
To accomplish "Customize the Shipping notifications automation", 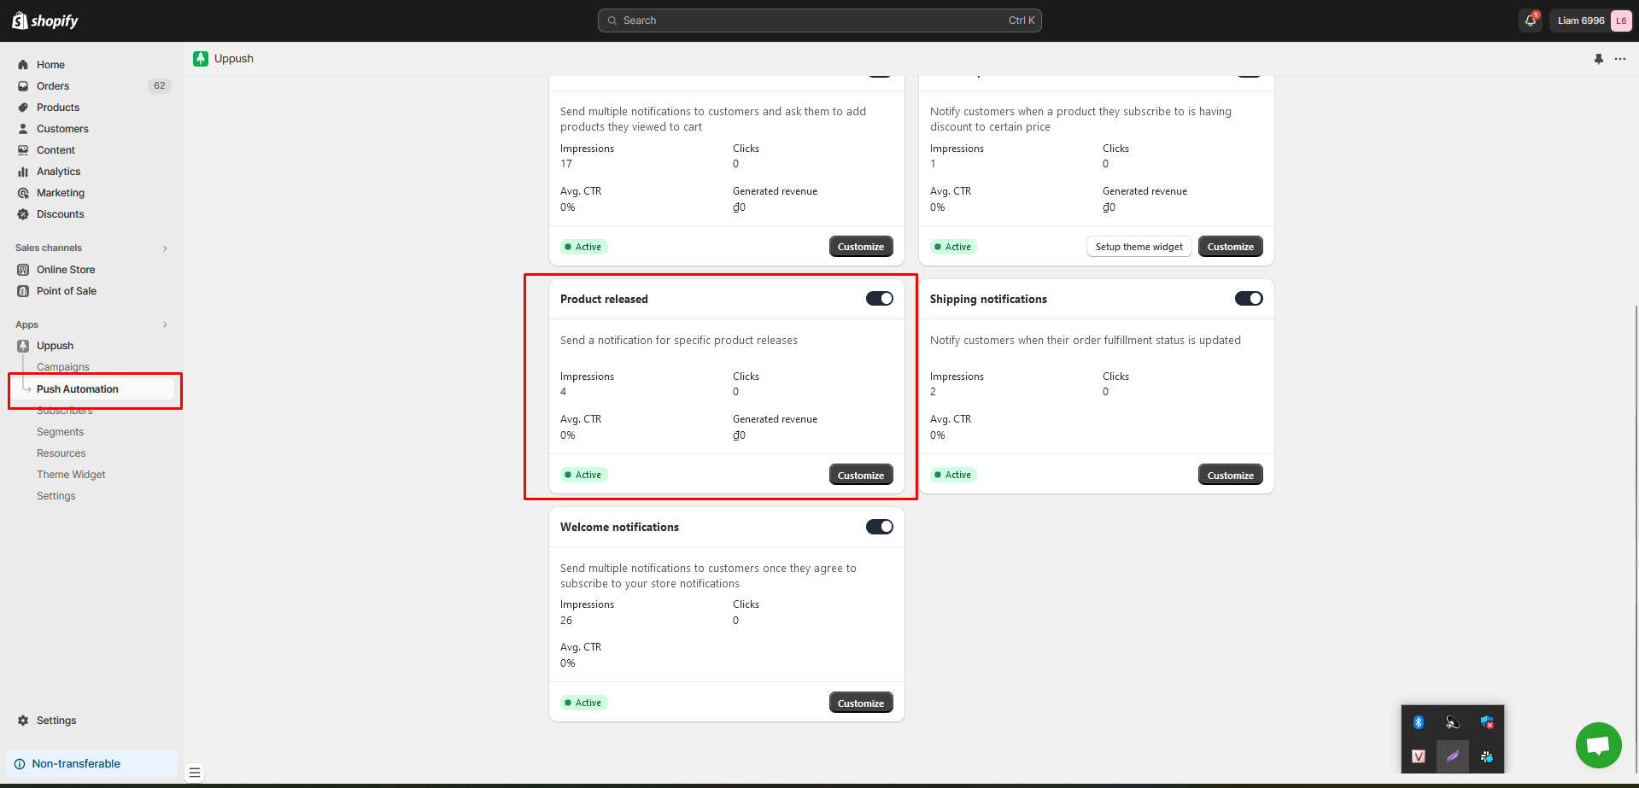I will (1230, 476).
